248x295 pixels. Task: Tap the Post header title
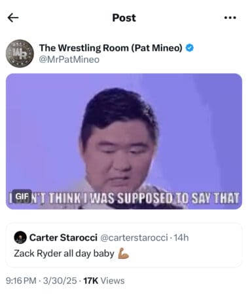click(x=124, y=18)
